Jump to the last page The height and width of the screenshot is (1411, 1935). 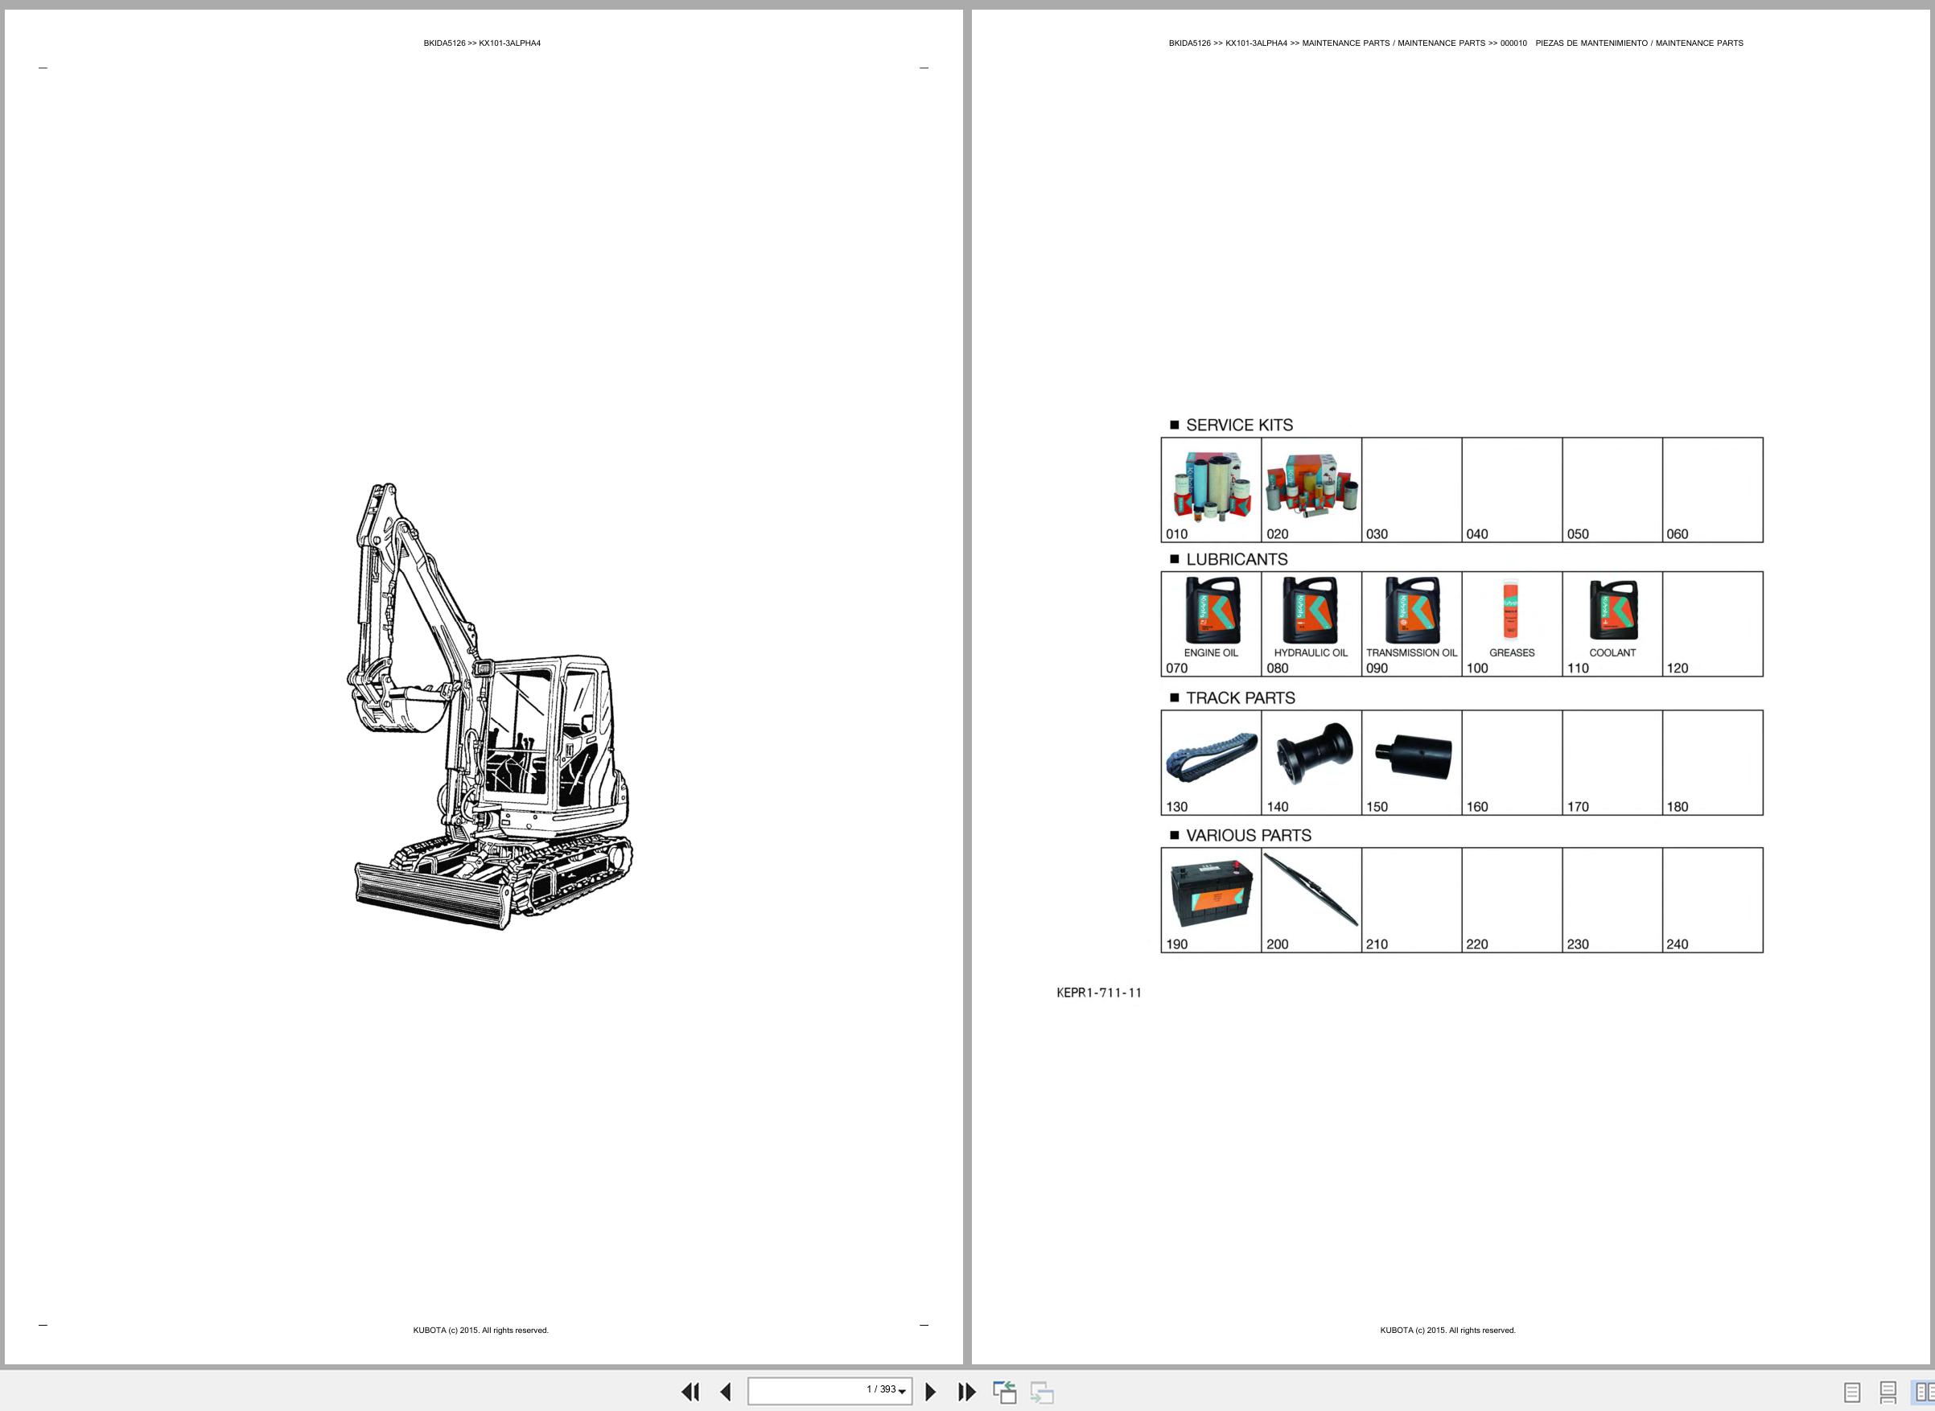(966, 1392)
